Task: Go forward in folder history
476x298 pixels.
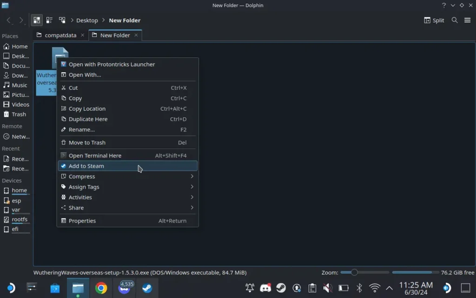Action: tap(21, 20)
